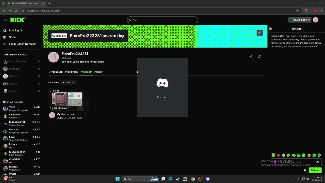Screen dimensions: 325x183
Task: Open the user avatar menu in the header
Action: 316,20
